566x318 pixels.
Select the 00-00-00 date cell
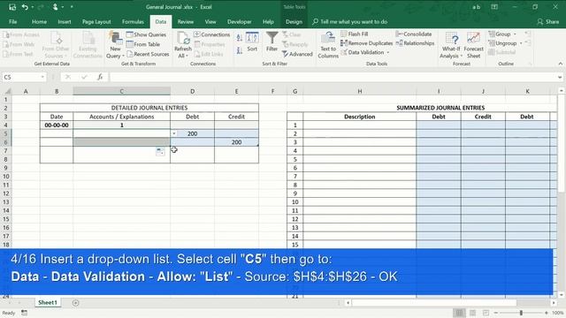[x=57, y=125]
